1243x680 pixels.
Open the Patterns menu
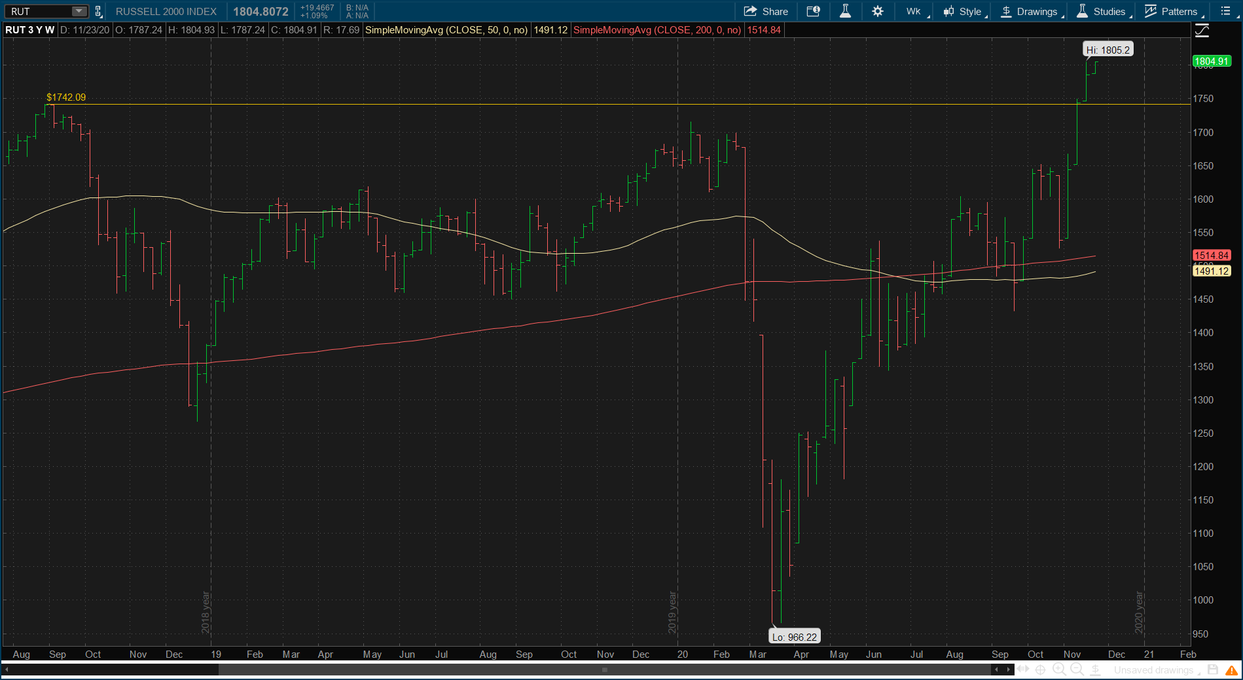[1174, 11]
